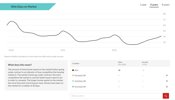Image resolution: width=175 pixels, height=100 pixels.
Task: Click the Growth % YoY column header
Action: [145, 63]
